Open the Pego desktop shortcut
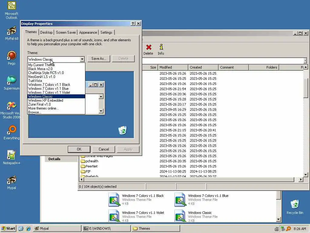This screenshot has width=310, height=233. [12, 58]
